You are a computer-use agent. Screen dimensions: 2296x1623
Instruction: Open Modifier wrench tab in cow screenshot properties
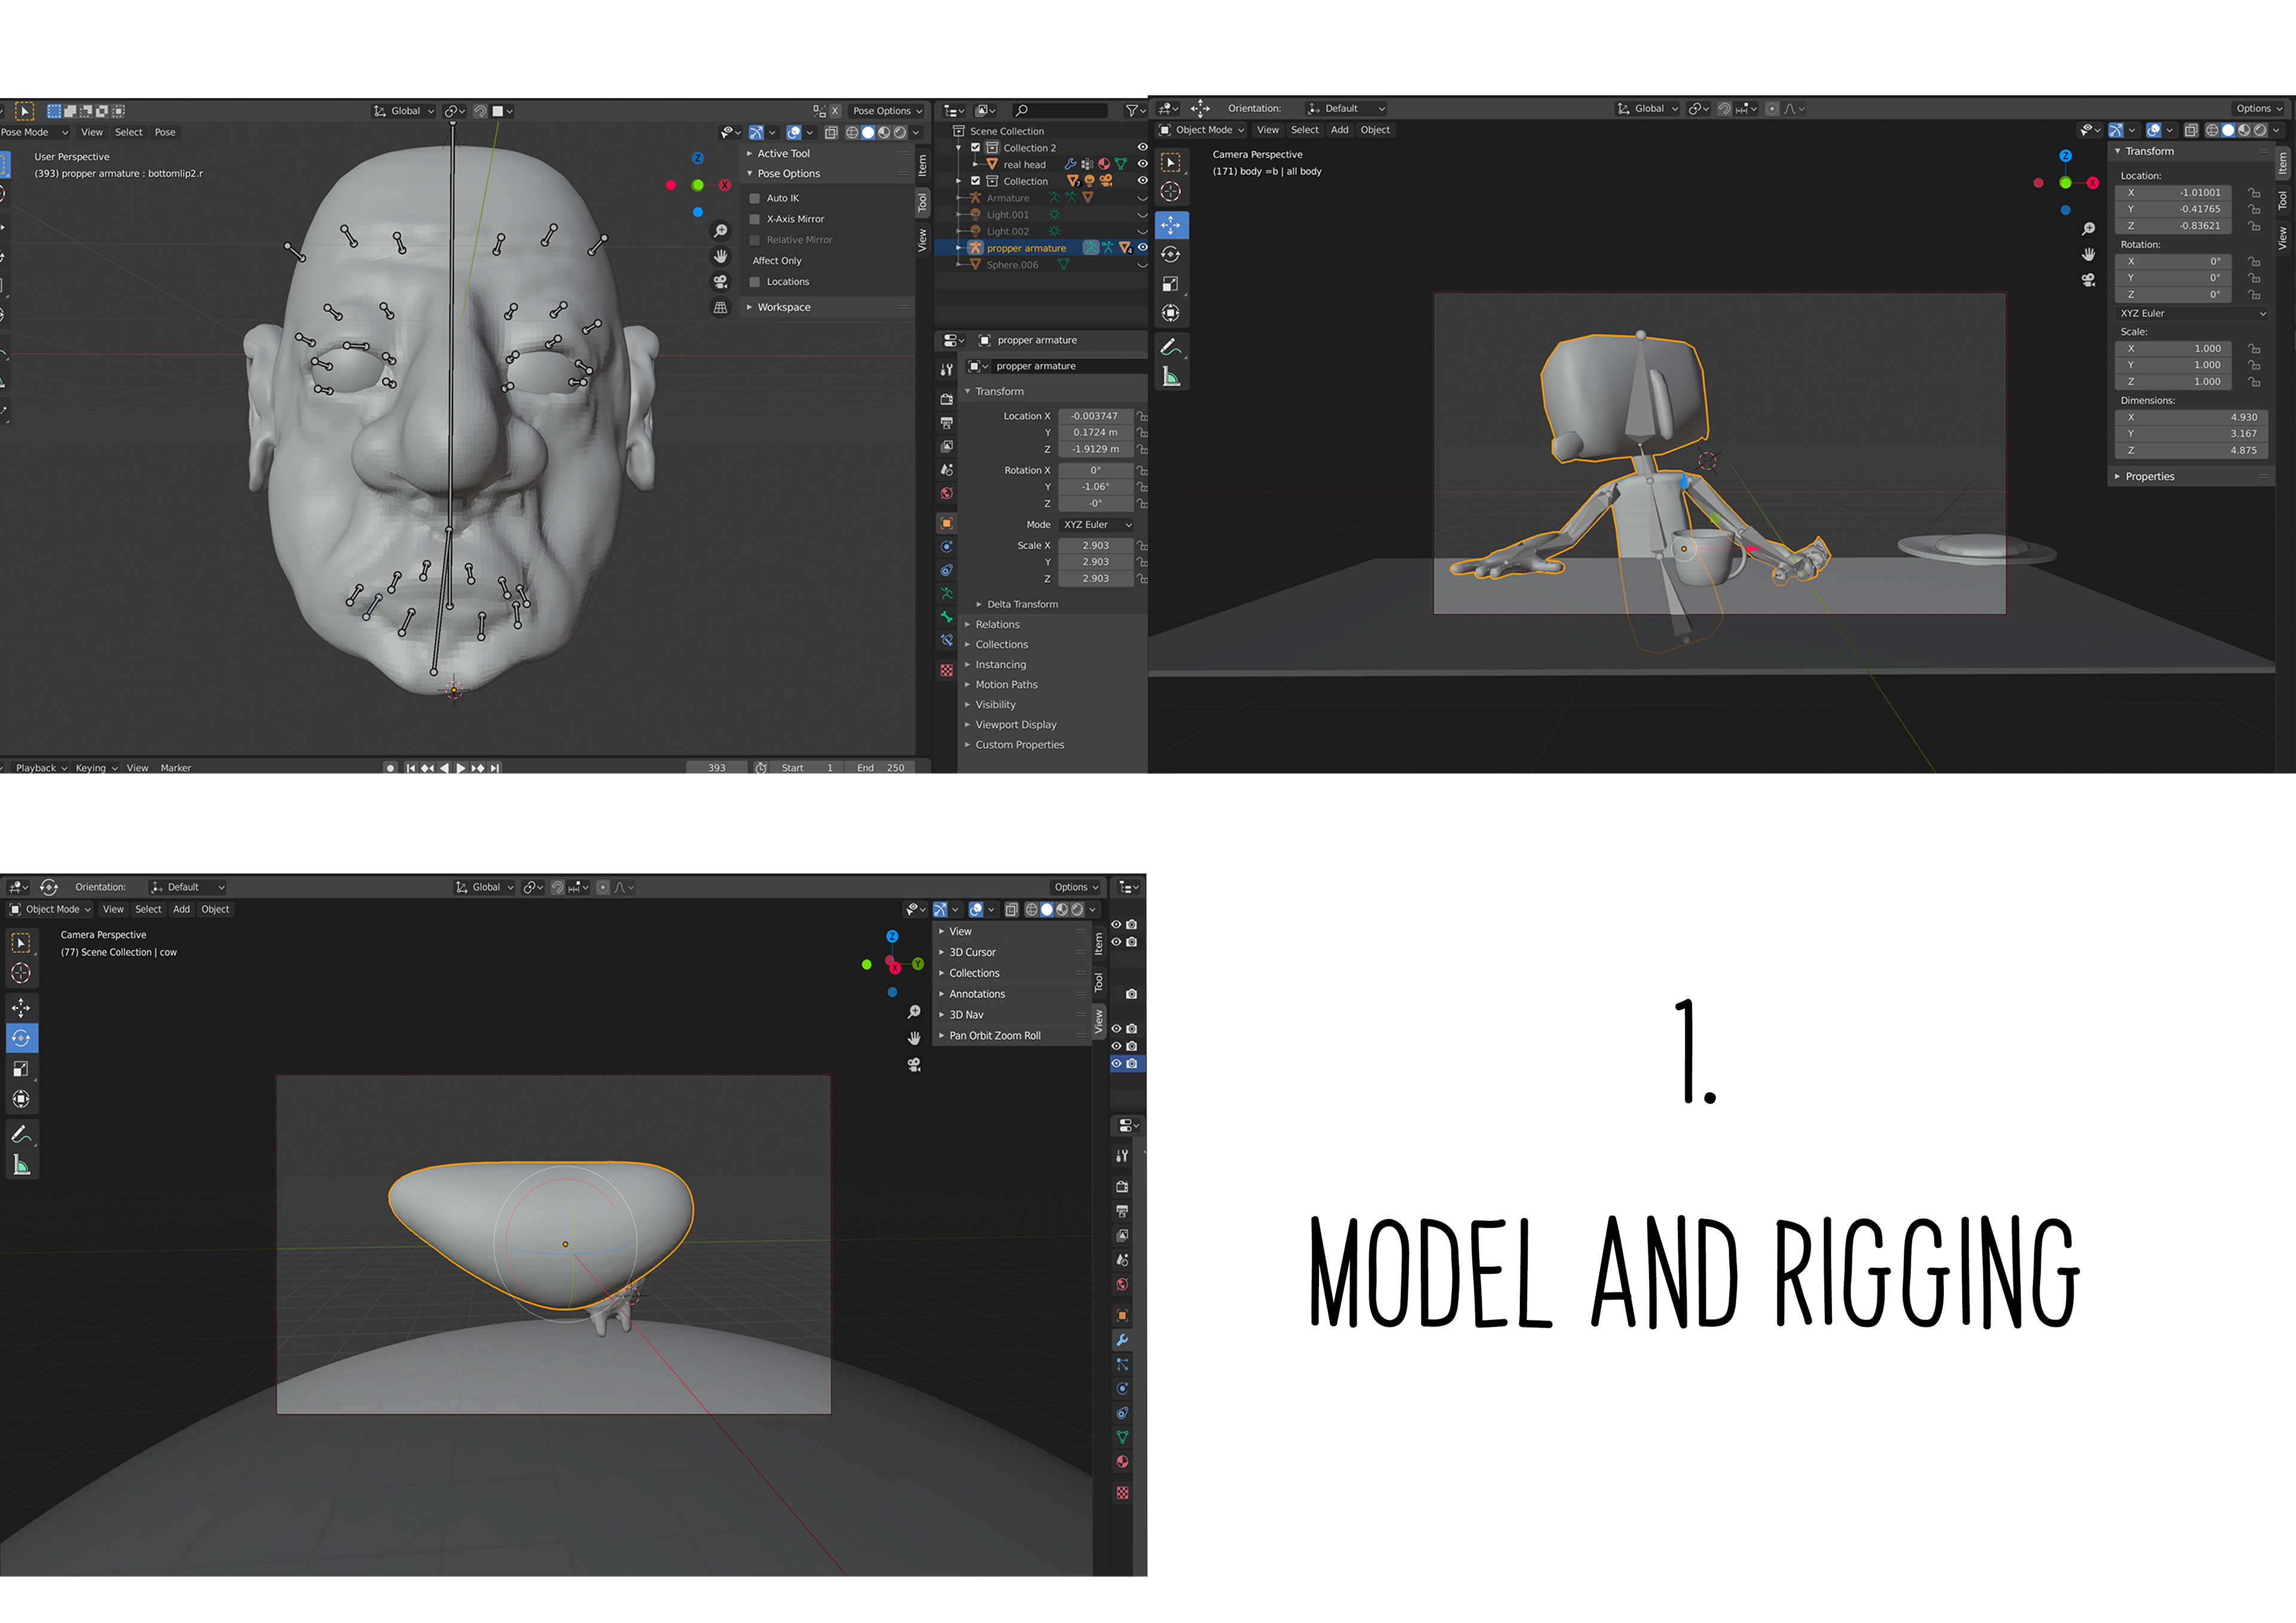(x=1122, y=1340)
